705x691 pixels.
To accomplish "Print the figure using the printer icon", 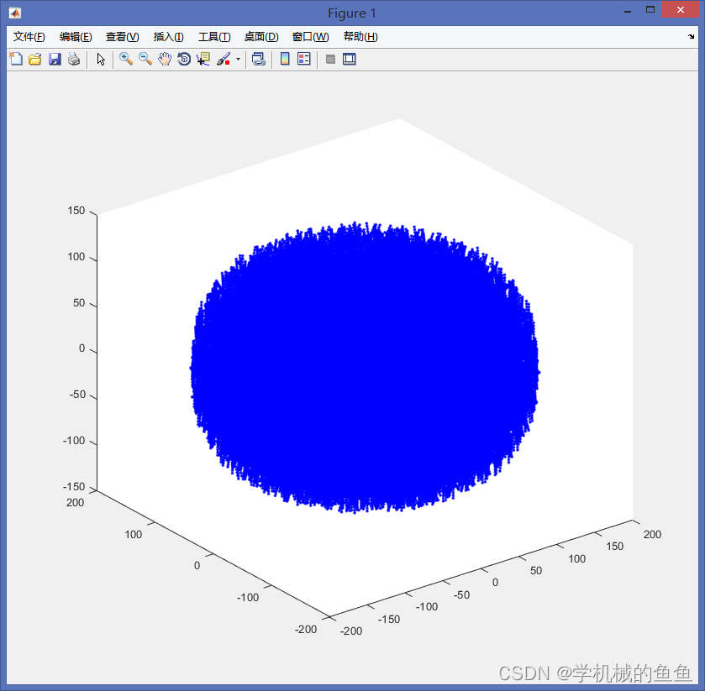I will (x=74, y=59).
